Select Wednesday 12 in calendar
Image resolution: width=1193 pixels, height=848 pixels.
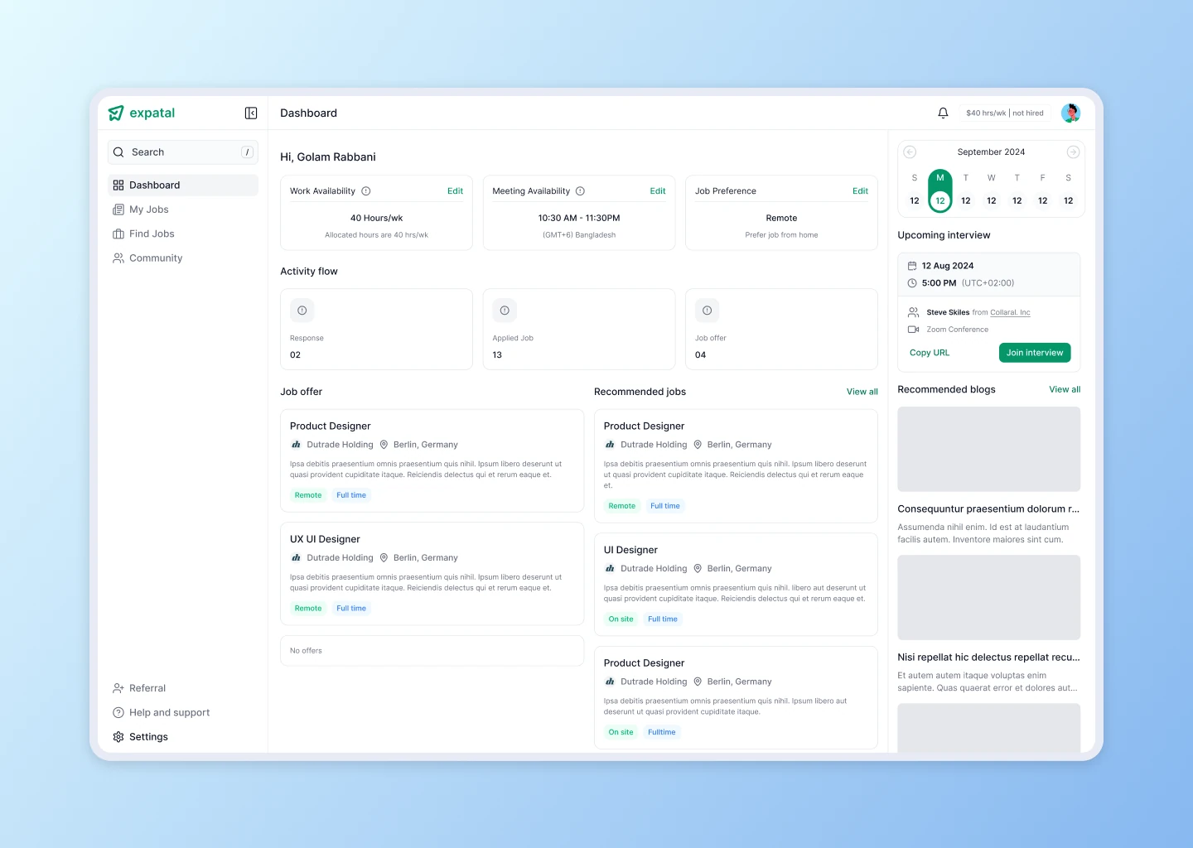992,200
